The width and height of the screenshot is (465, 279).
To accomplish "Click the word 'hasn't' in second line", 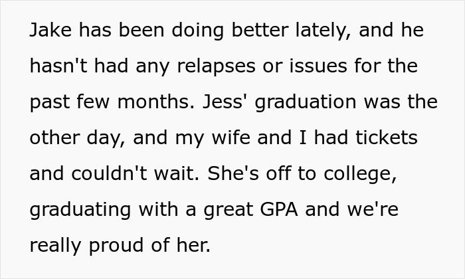I will (58, 66).
